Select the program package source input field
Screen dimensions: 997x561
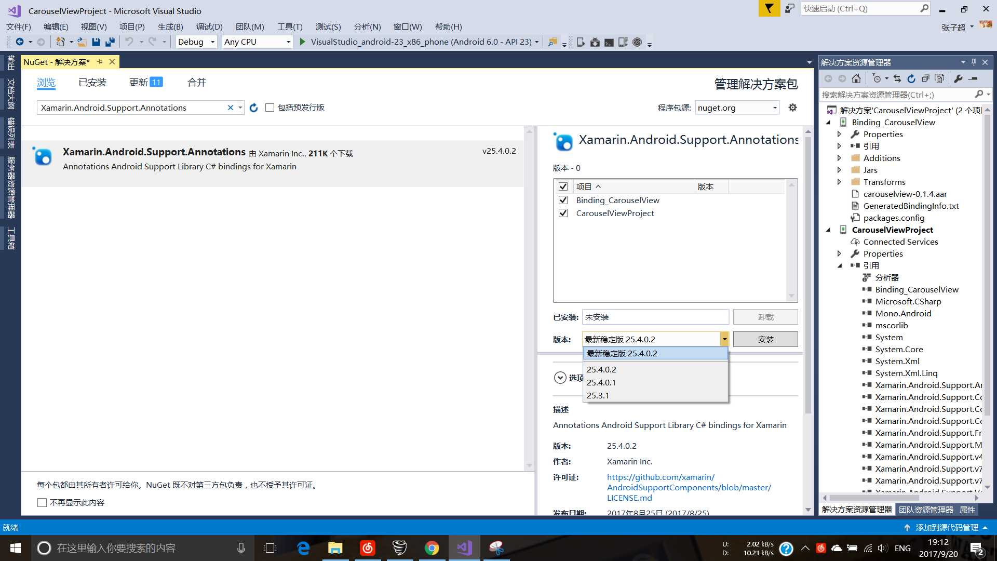click(737, 108)
